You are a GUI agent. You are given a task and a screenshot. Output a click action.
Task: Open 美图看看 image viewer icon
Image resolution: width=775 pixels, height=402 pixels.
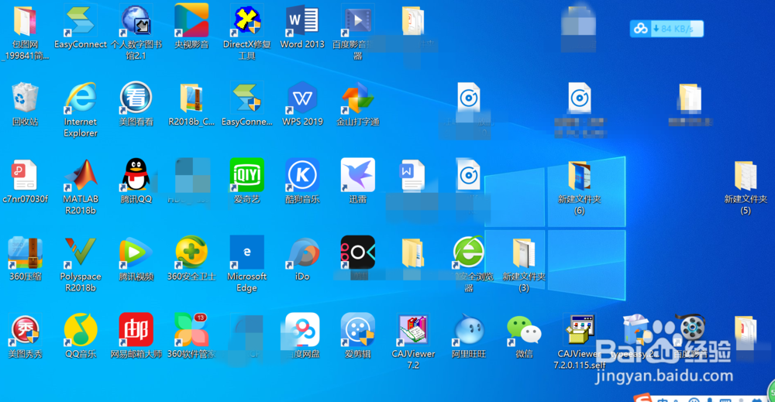136,98
